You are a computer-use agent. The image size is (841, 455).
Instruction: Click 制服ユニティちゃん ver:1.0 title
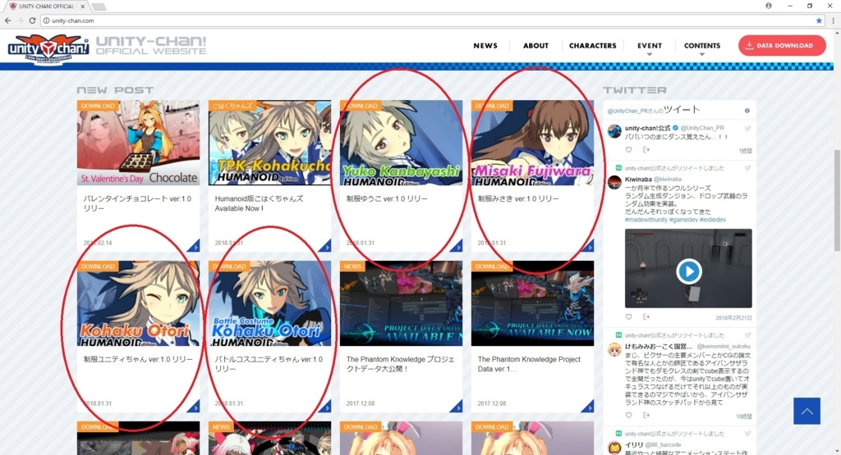point(138,359)
